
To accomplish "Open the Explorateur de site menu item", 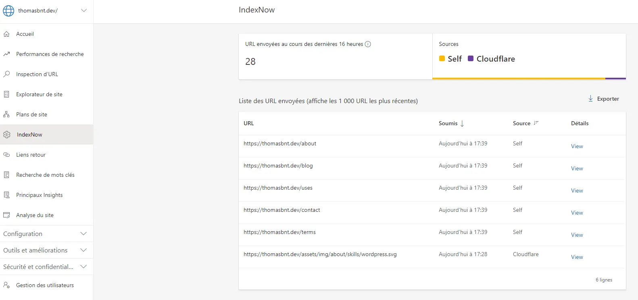I will 39,94.
